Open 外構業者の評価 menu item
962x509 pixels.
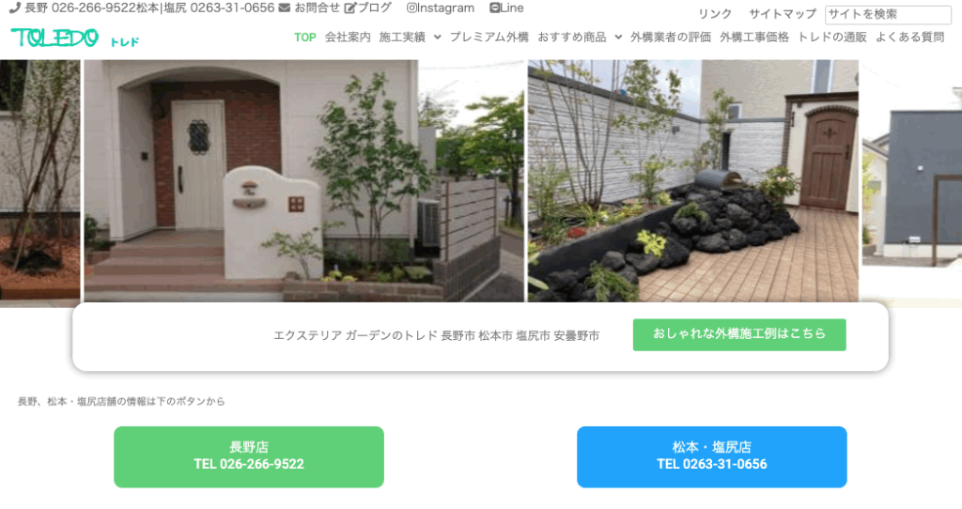[671, 38]
